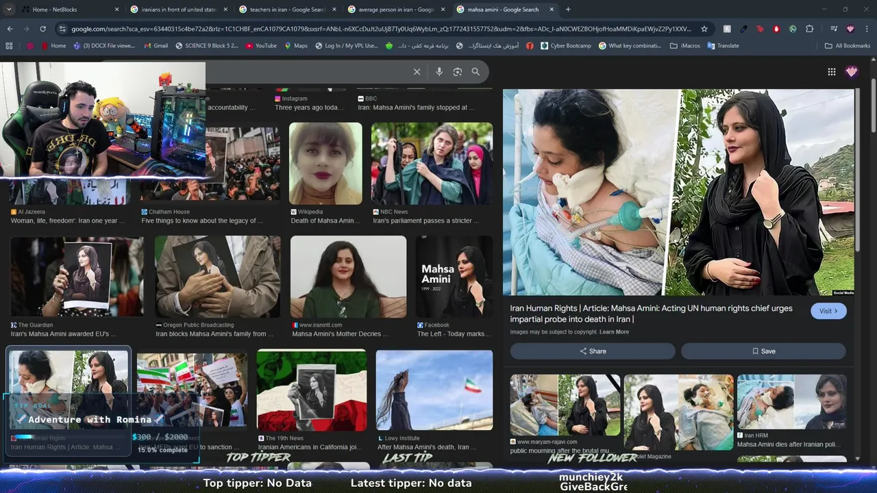Share the selected image

tap(593, 351)
